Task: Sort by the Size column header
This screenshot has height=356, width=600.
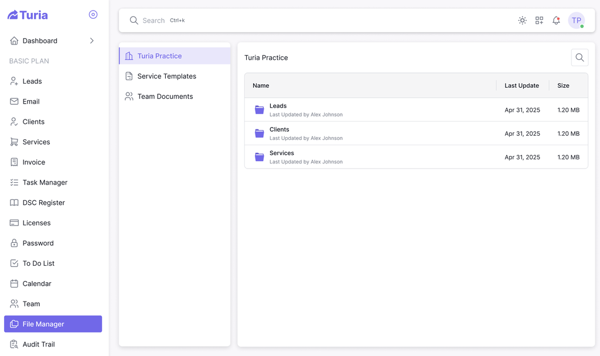Action: 563,85
